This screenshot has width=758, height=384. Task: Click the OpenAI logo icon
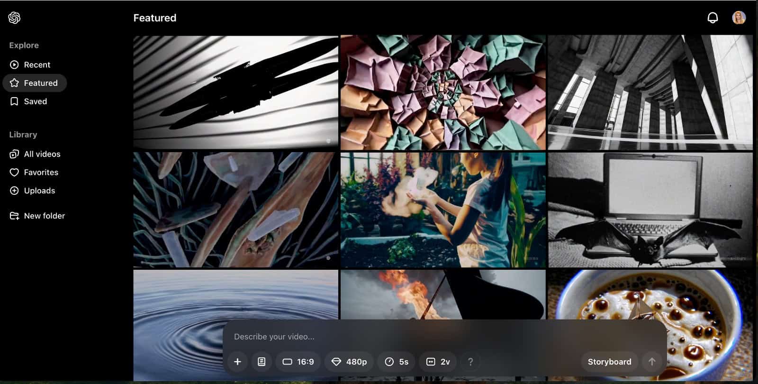pos(14,18)
